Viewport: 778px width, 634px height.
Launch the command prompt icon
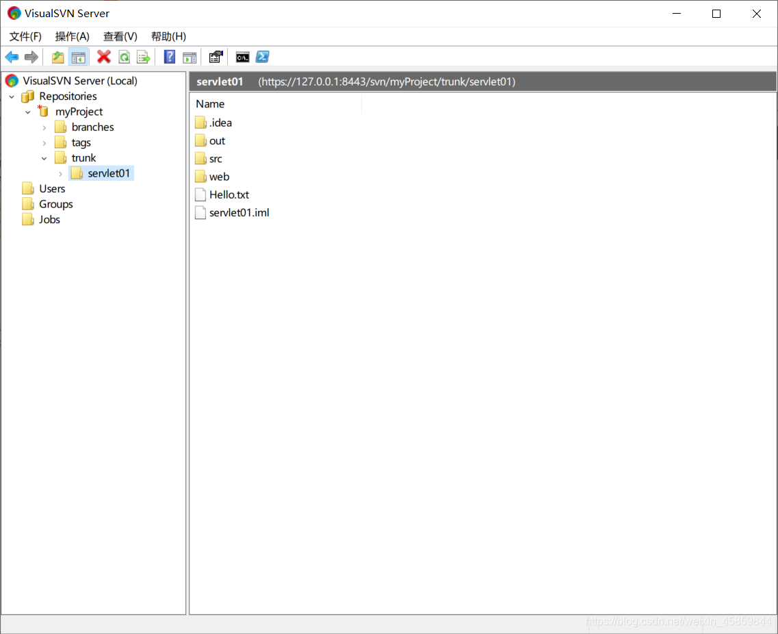tap(243, 57)
